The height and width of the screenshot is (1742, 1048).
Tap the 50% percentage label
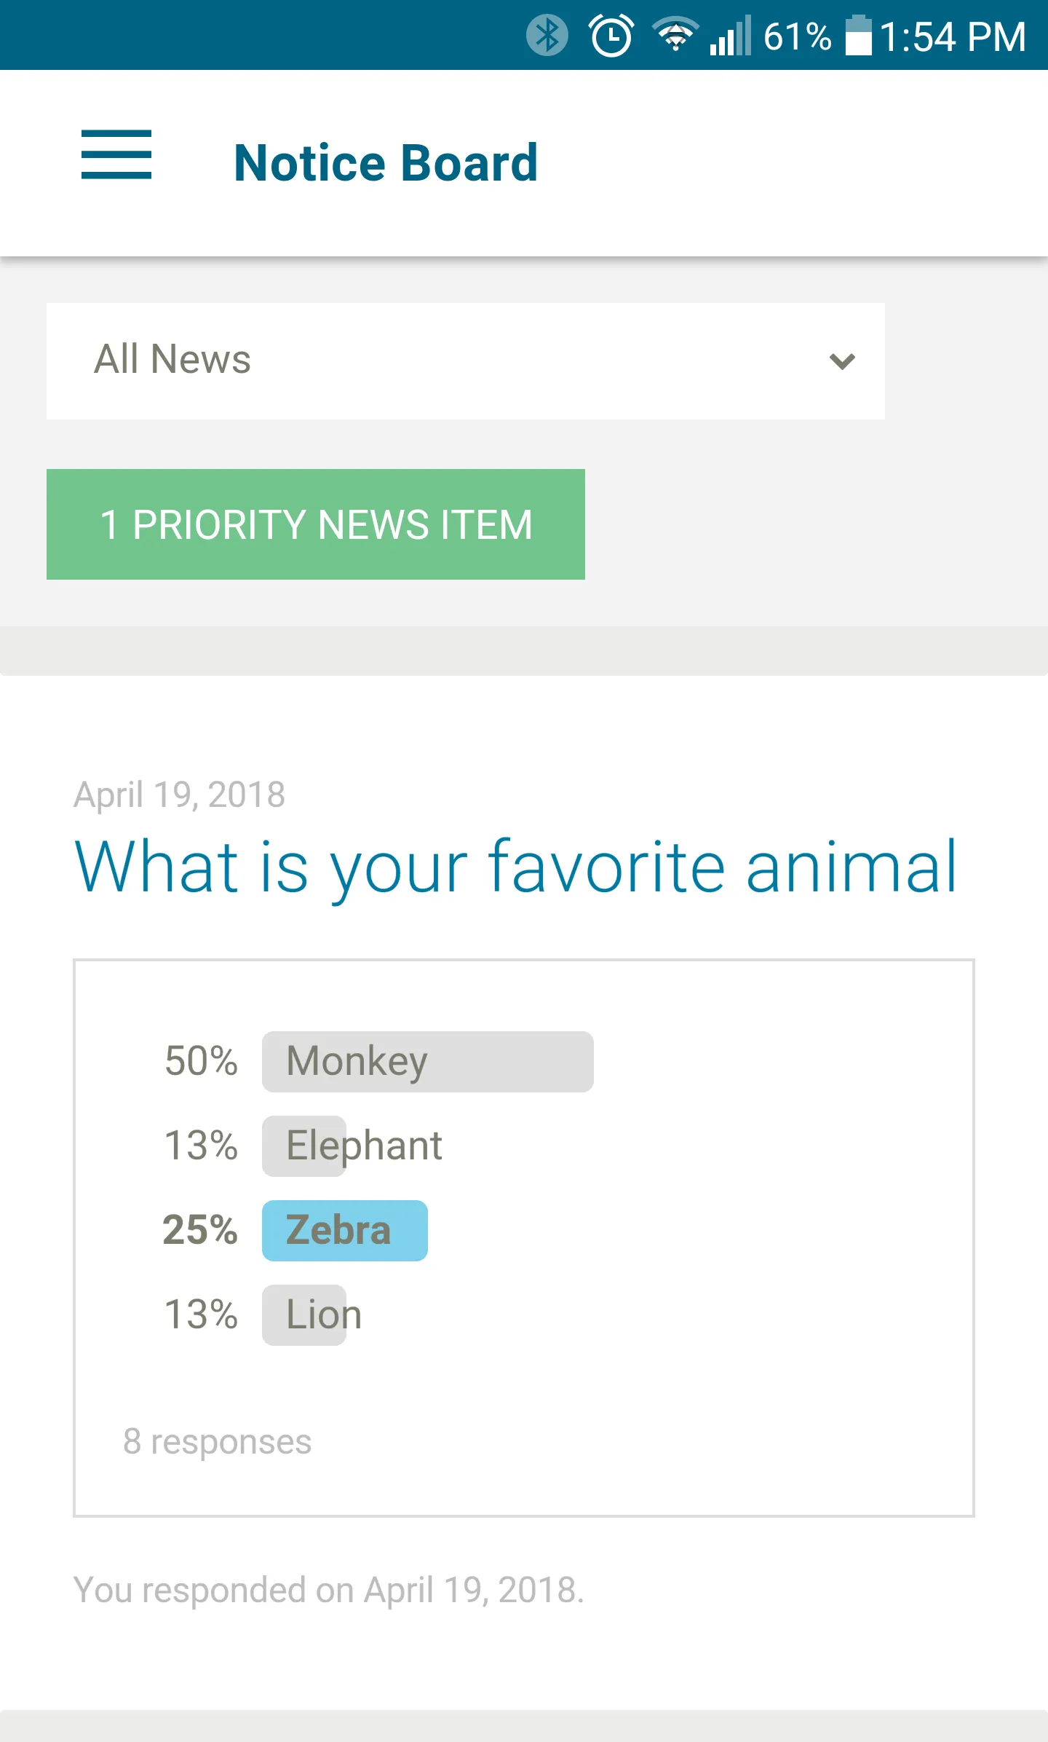201,1061
